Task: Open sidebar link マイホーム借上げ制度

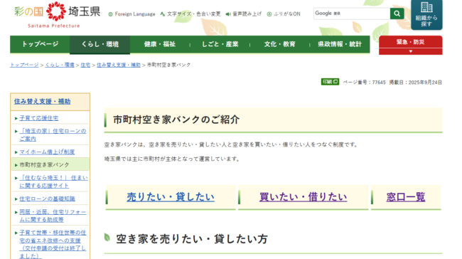Action: [47, 152]
